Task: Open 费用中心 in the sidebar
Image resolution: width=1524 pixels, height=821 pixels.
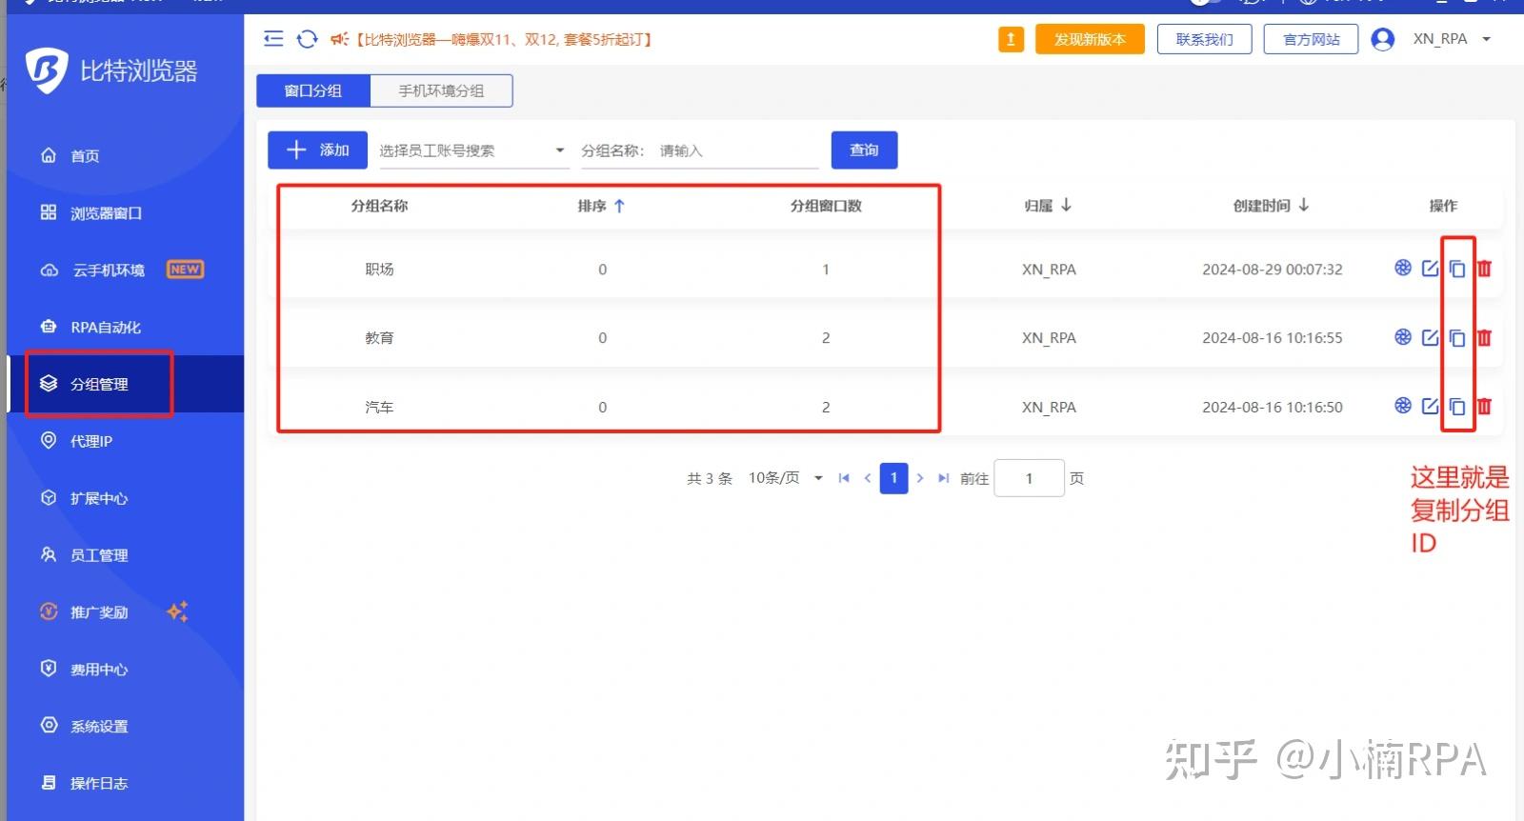Action: click(x=84, y=670)
